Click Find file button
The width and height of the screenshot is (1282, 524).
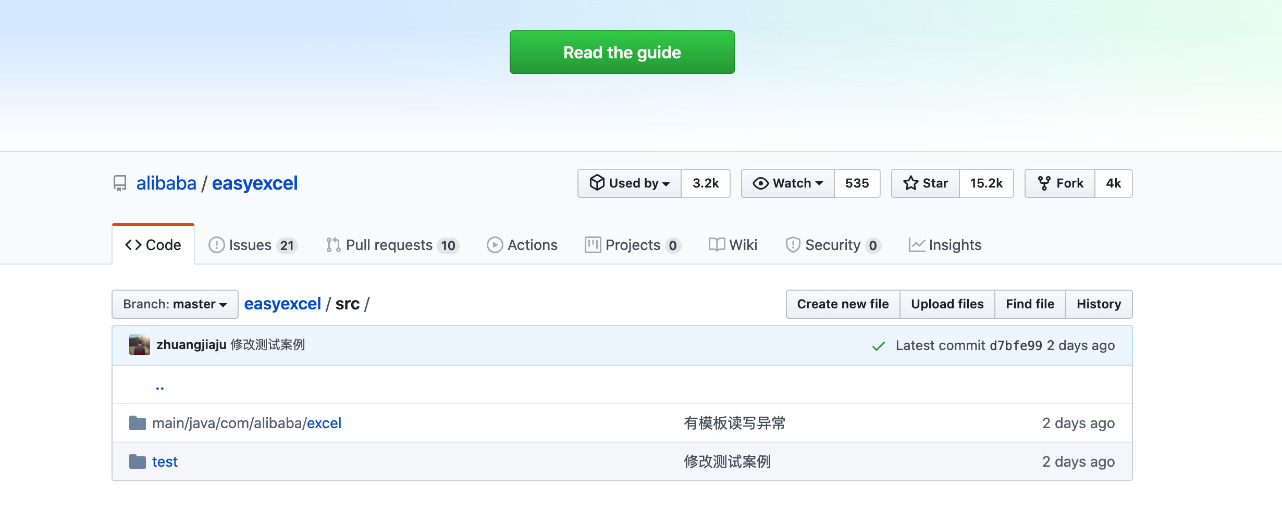(1030, 304)
